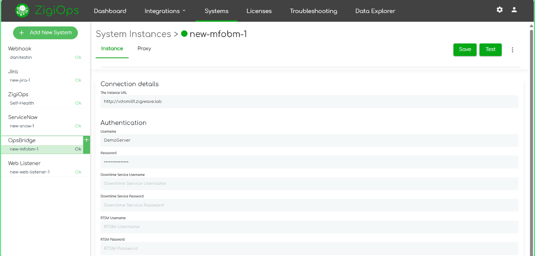Expand the Integrations dropdown menu

pos(165,11)
